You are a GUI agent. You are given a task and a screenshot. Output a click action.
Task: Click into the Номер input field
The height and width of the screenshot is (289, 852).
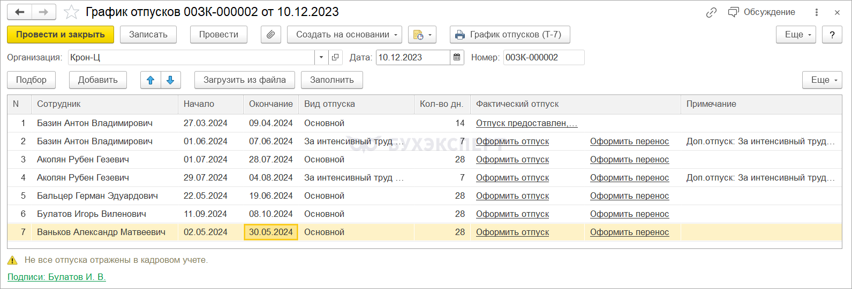point(543,58)
